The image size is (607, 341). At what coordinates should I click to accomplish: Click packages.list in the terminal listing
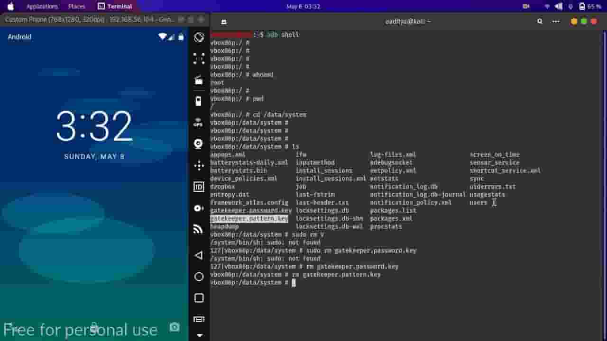393,211
